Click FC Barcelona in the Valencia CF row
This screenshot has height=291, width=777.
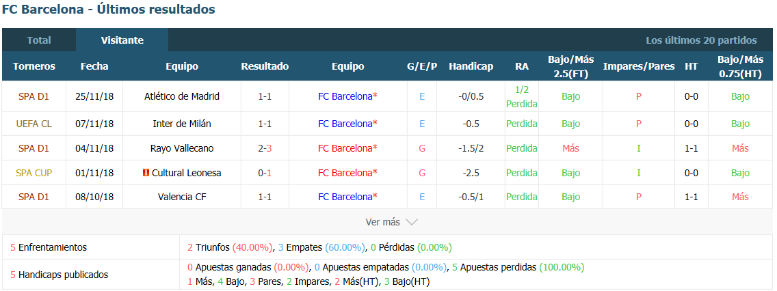pos(345,197)
